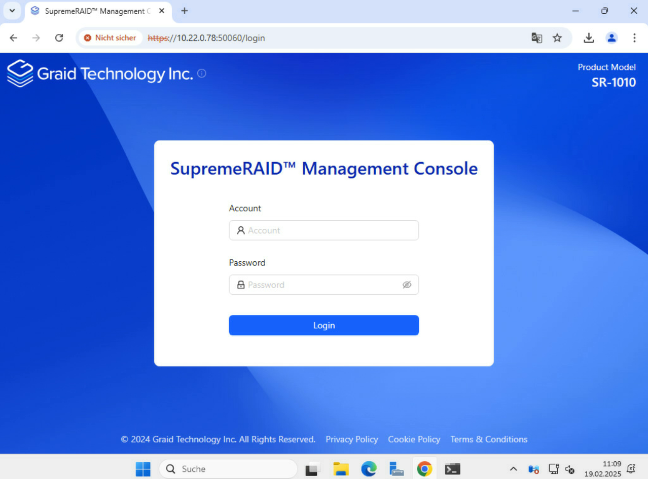Open a new browser tab
The height and width of the screenshot is (479, 648).
coord(185,11)
